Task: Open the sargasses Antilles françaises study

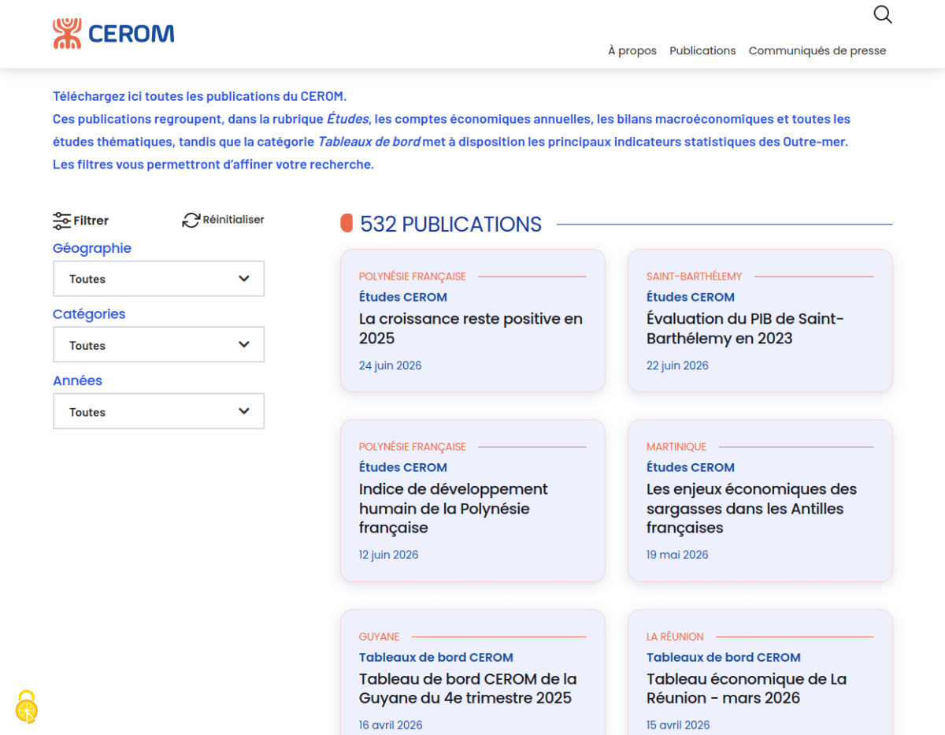Action: [x=760, y=501]
